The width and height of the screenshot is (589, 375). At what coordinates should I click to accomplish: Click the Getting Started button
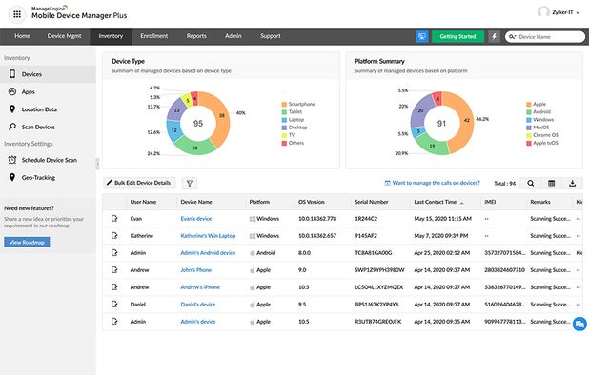[x=457, y=37]
